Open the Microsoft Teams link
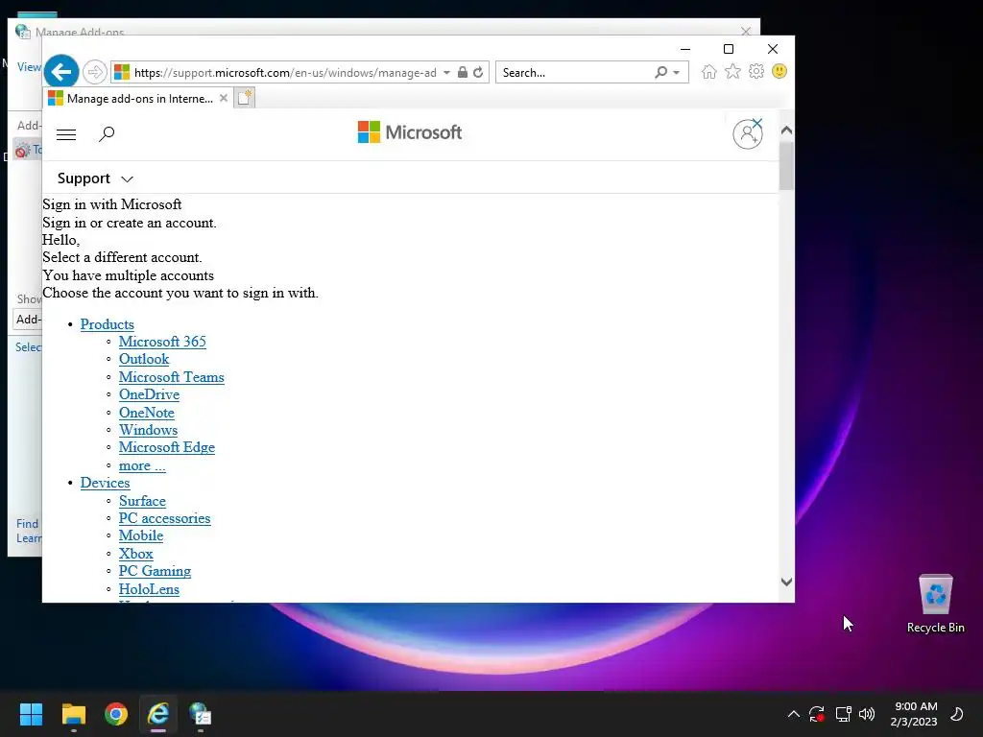Image resolution: width=983 pixels, height=737 pixels. tap(172, 376)
